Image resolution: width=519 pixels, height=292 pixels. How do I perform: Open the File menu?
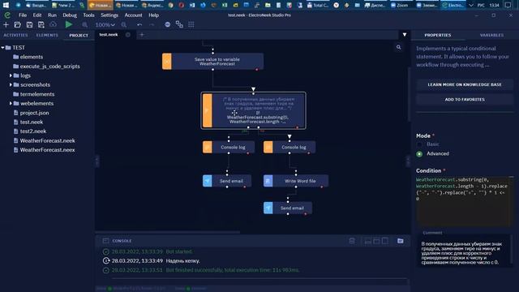point(23,15)
